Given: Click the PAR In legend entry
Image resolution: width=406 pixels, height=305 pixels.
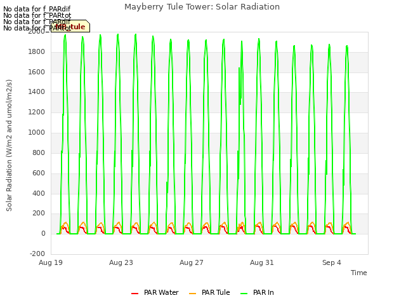Looking at the screenshot, I should tap(257, 292).
